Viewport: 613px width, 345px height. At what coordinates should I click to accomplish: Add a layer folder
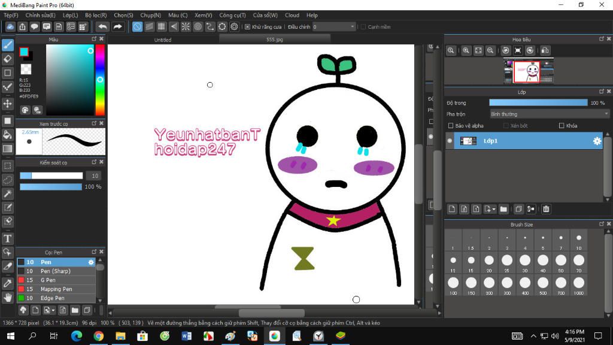pos(503,209)
